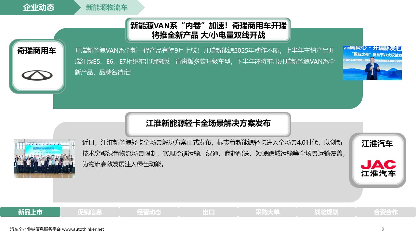The width and height of the screenshot is (416, 234).
Task: Click the 新能源物流车 breadcrumb label
Action: 107,8
